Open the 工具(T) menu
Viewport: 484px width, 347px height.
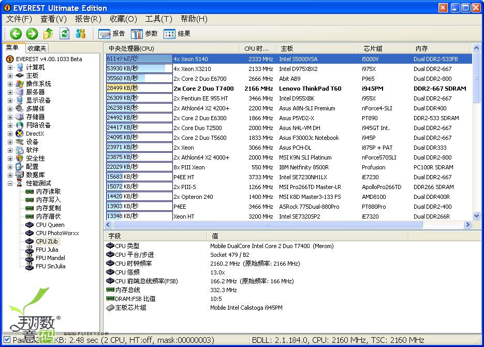158,19
